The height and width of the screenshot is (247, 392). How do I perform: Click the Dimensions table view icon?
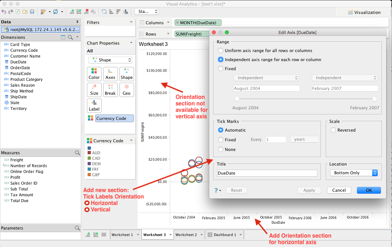pyautogui.click(x=63, y=38)
